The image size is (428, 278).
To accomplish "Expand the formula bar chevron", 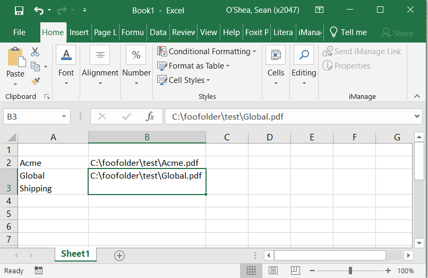I will click(x=417, y=116).
